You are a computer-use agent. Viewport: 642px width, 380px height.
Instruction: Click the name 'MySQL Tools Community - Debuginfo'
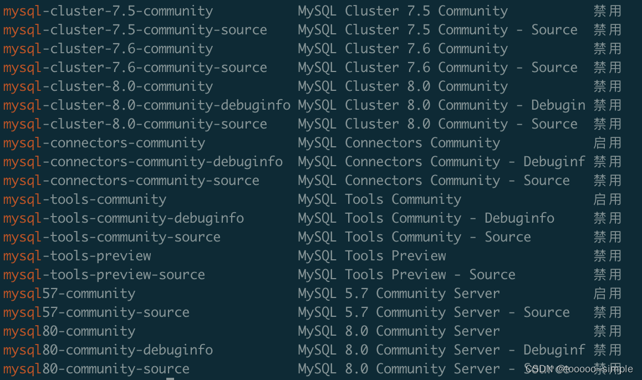[426, 218]
